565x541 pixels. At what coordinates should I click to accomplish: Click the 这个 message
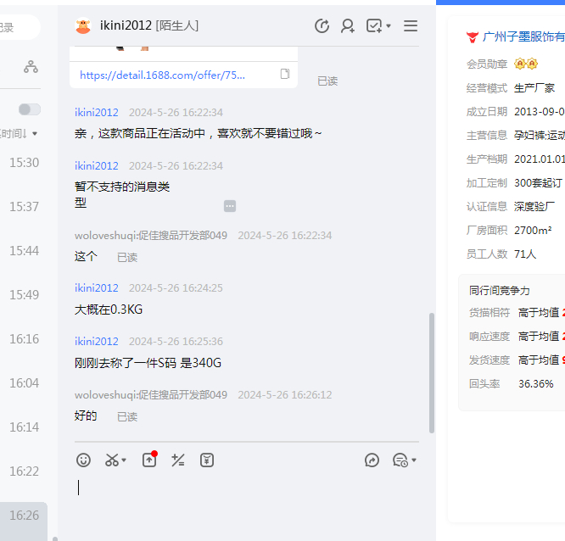86,256
